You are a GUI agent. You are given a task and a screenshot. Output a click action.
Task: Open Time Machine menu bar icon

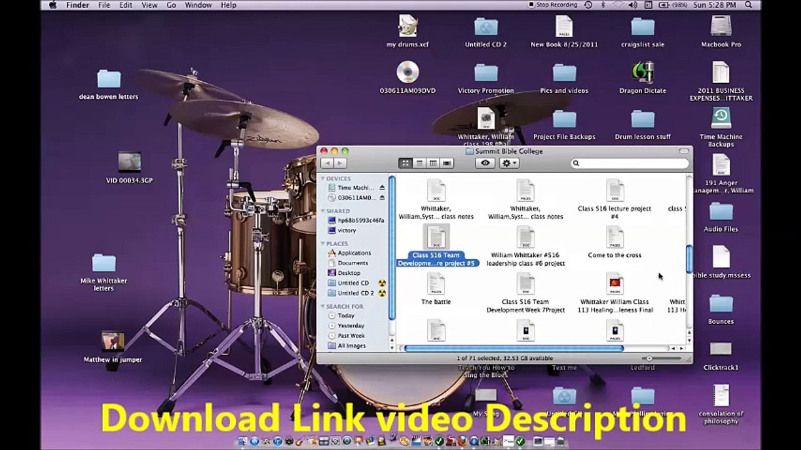(588, 5)
